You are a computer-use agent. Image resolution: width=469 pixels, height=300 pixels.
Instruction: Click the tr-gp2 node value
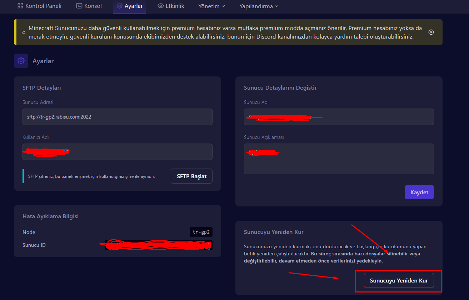click(x=201, y=232)
